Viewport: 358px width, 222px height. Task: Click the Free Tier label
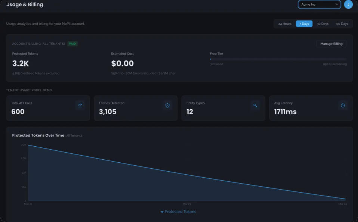pos(216,54)
